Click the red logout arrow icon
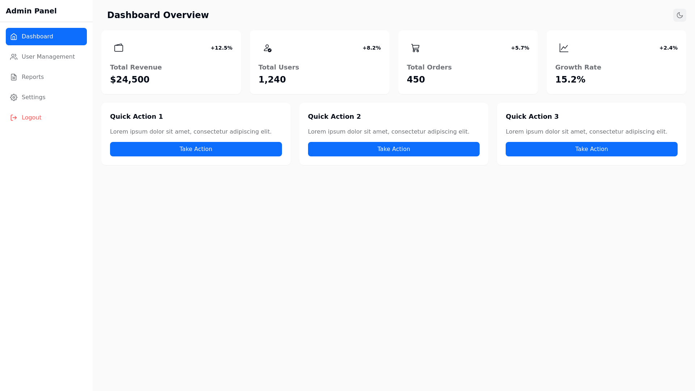This screenshot has height=391, width=695. 14,118
